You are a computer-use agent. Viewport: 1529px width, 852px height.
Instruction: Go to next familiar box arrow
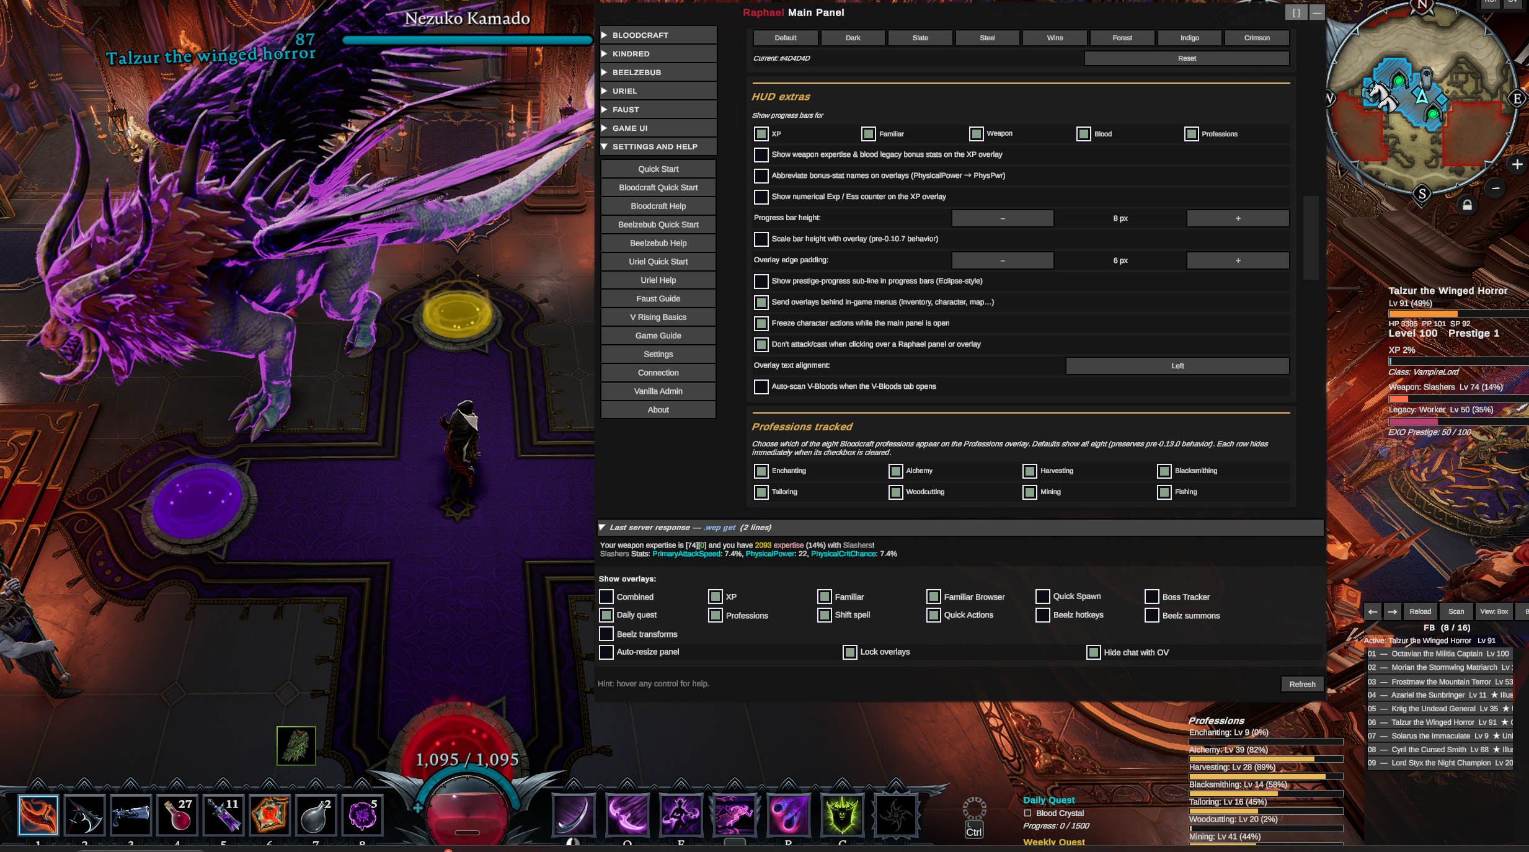(1392, 611)
